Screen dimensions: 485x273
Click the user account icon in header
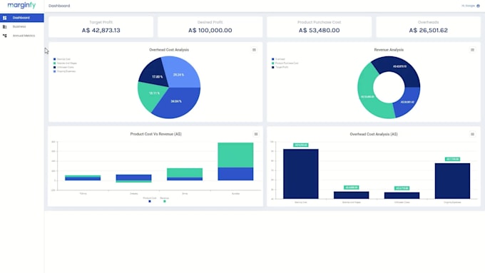(x=478, y=6)
